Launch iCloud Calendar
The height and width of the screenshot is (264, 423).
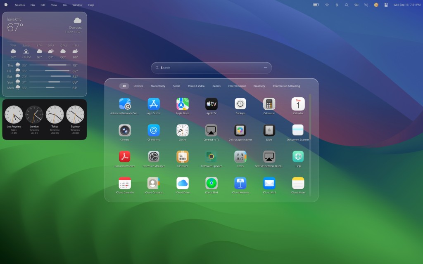click(x=125, y=183)
